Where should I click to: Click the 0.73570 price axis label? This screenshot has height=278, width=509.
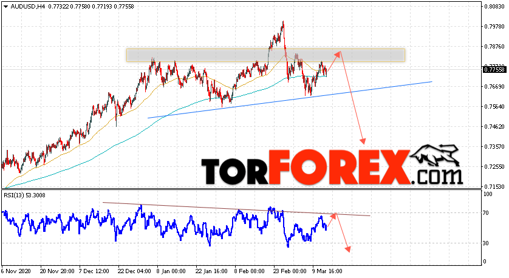coord(494,147)
